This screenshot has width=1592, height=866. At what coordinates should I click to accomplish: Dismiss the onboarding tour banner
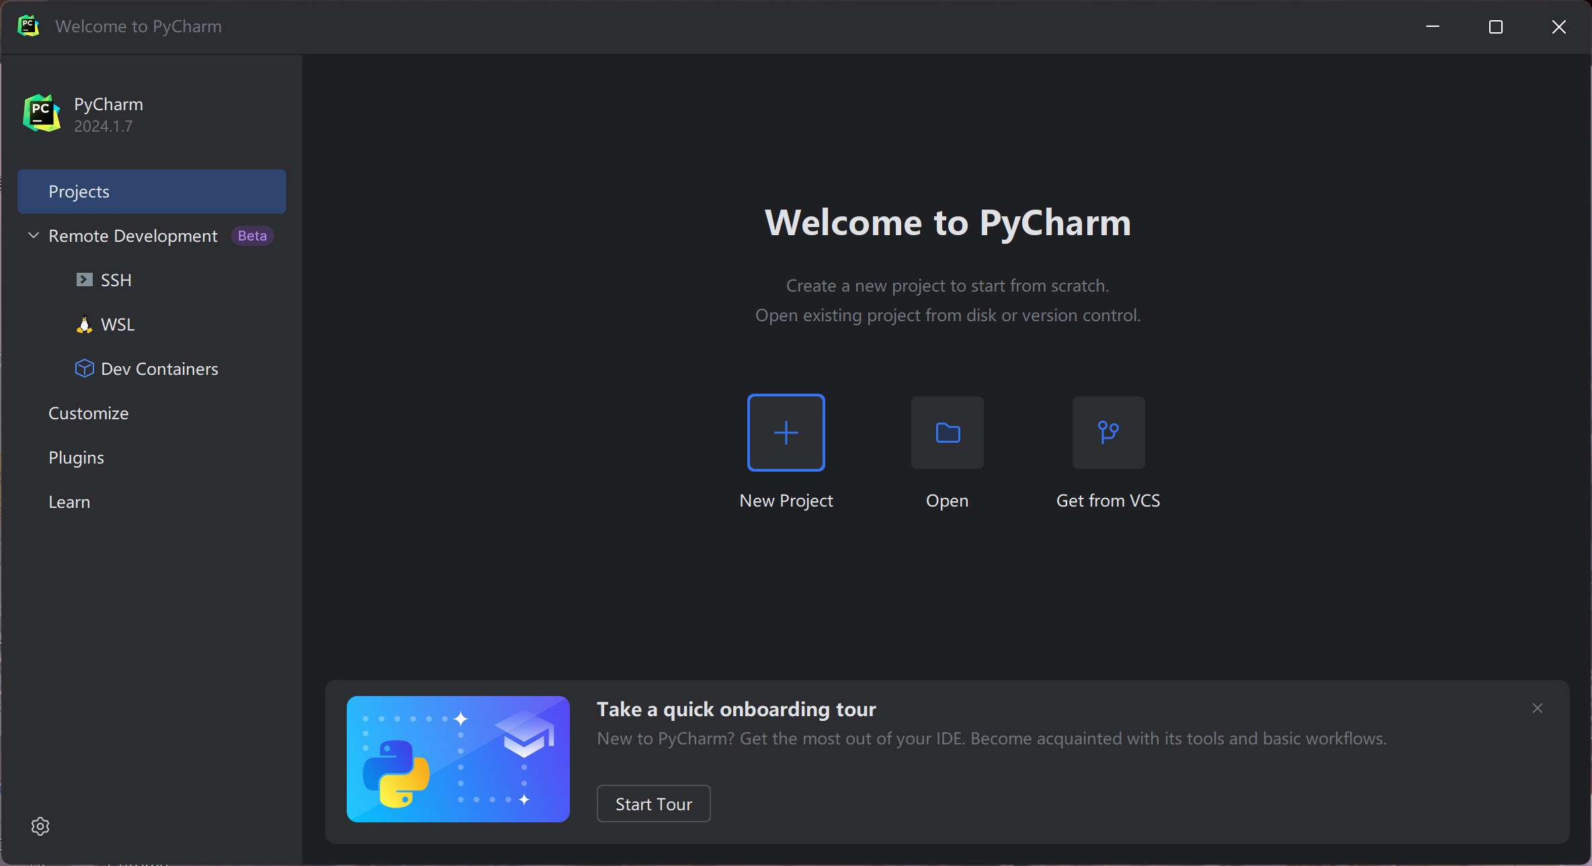(1538, 708)
